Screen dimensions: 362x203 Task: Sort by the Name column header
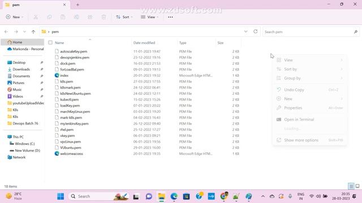tap(59, 43)
